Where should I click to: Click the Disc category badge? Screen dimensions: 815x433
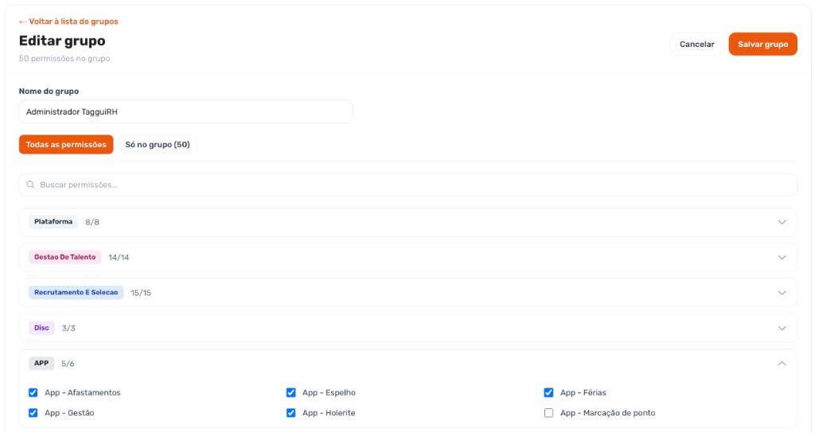[41, 327]
